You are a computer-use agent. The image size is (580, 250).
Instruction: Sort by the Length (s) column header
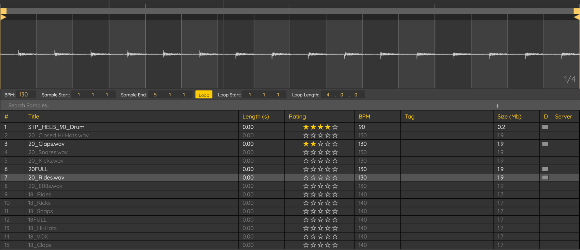click(256, 117)
